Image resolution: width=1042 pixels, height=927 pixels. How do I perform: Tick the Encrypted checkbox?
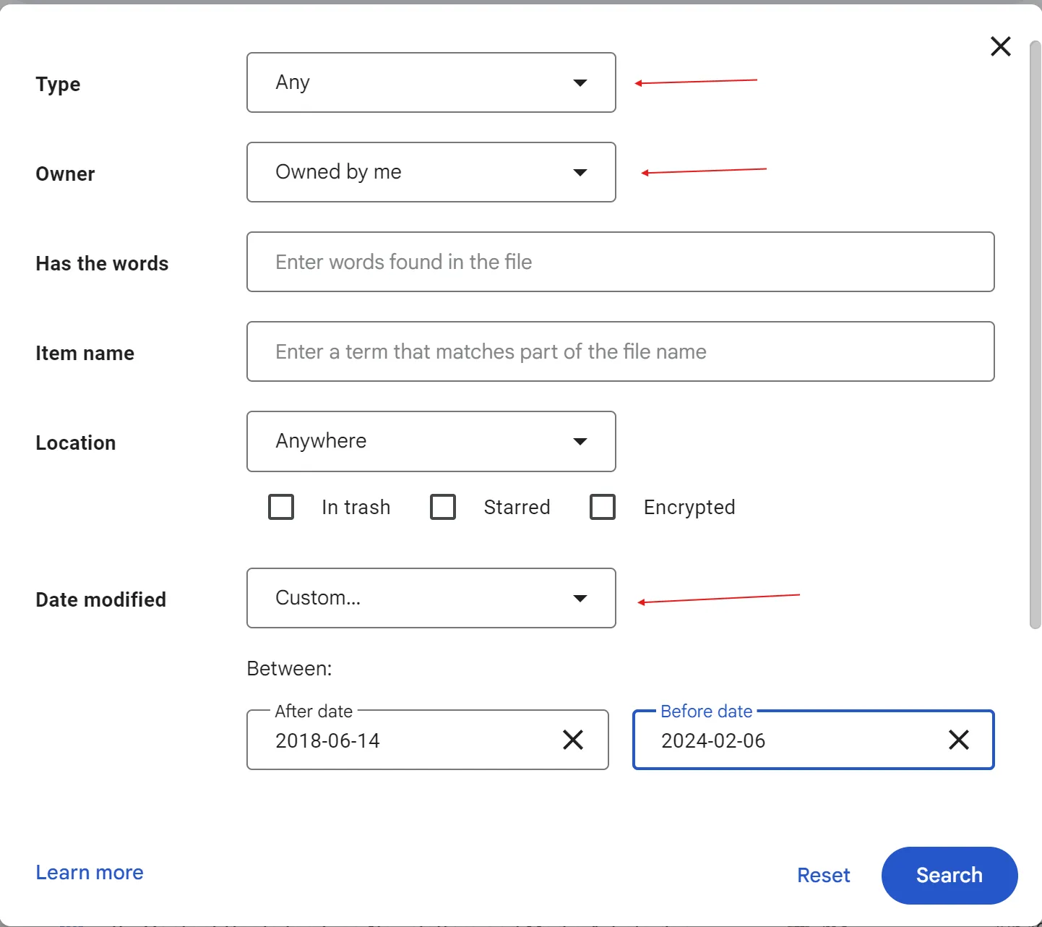603,507
